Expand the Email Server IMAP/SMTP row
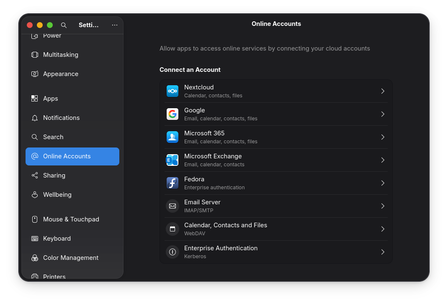This screenshot has width=448, height=305. coord(382,206)
